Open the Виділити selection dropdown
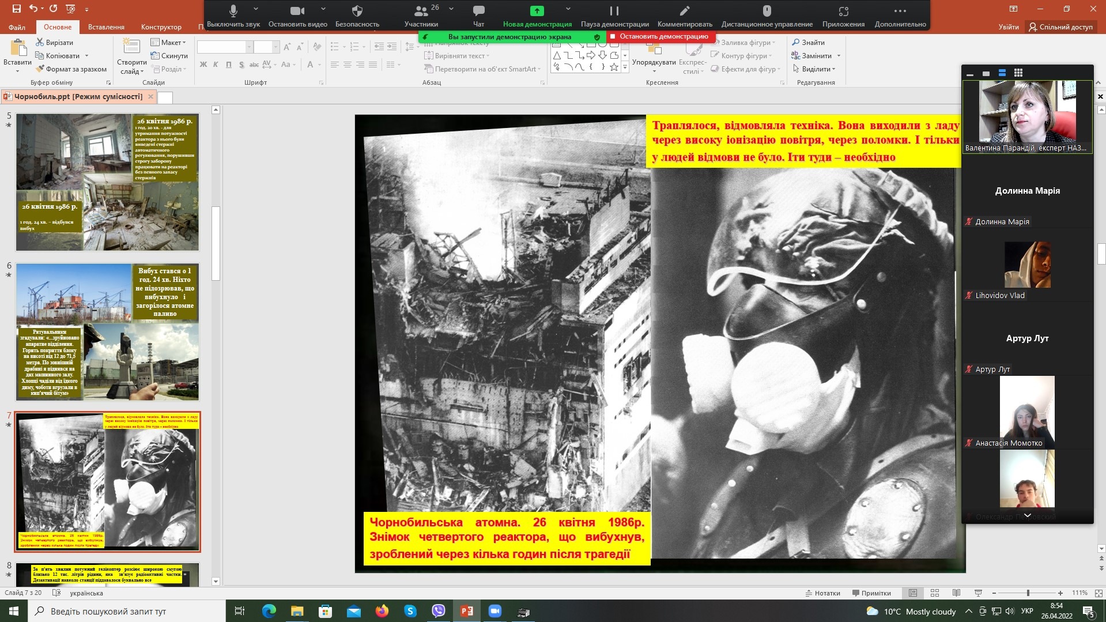The height and width of the screenshot is (622, 1106). (818, 69)
